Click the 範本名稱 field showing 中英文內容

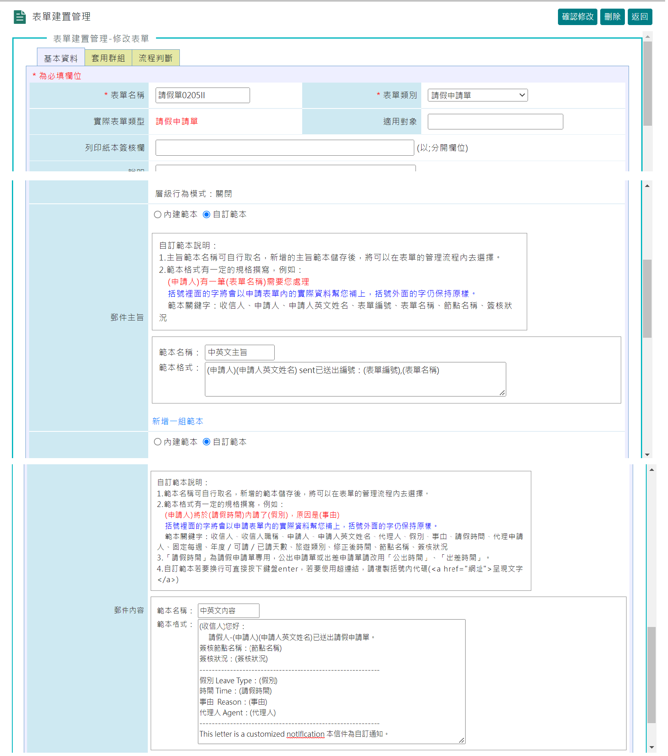[228, 611]
